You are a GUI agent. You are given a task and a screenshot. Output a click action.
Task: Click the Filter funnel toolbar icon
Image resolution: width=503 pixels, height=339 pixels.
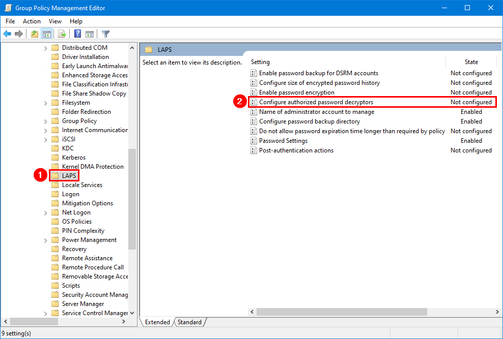pyautogui.click(x=105, y=34)
